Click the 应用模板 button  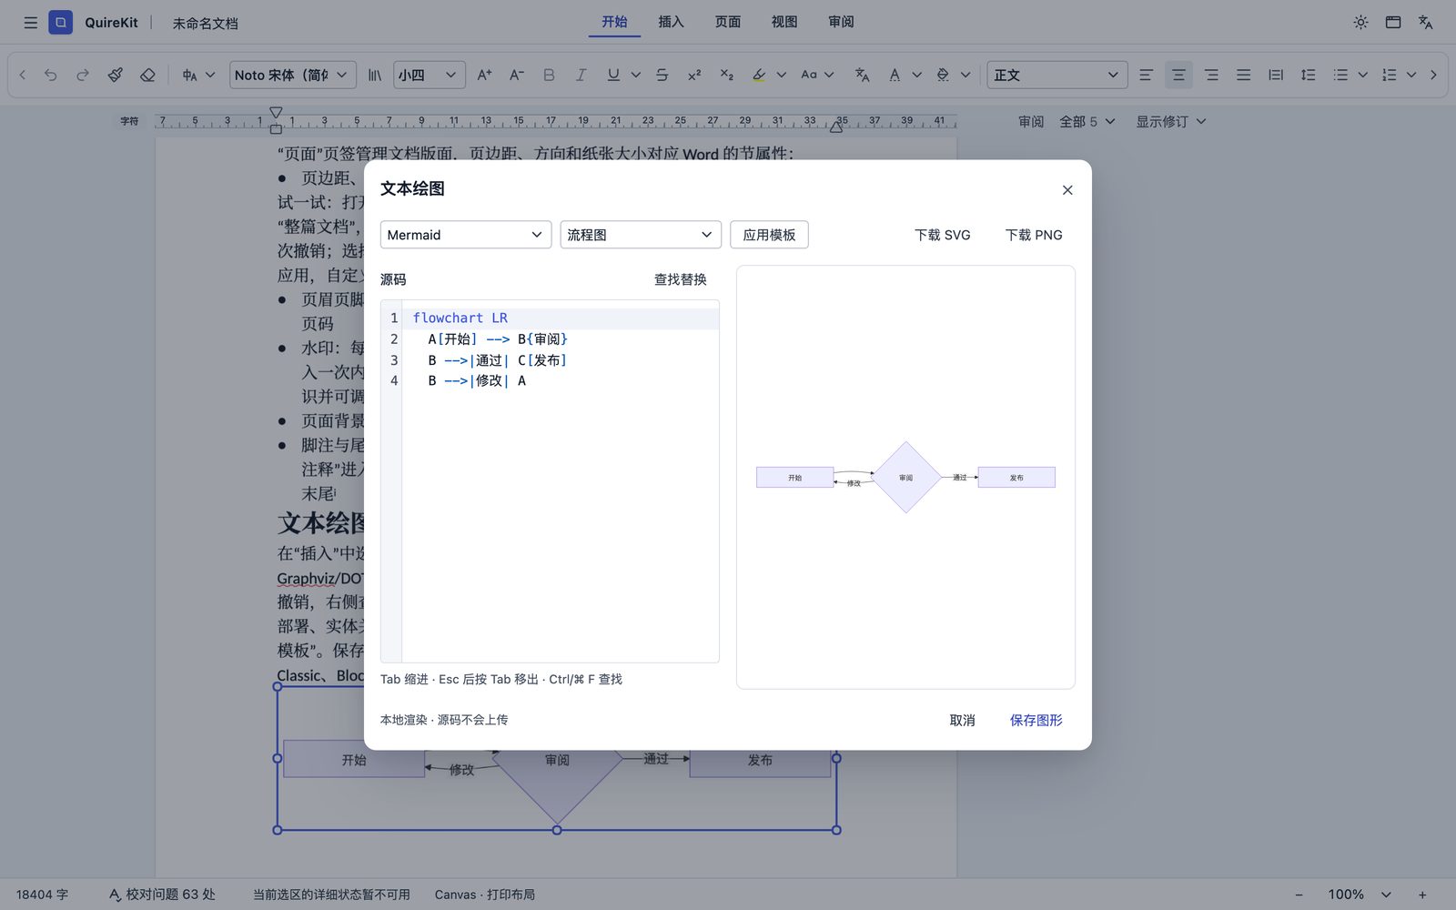(x=769, y=235)
